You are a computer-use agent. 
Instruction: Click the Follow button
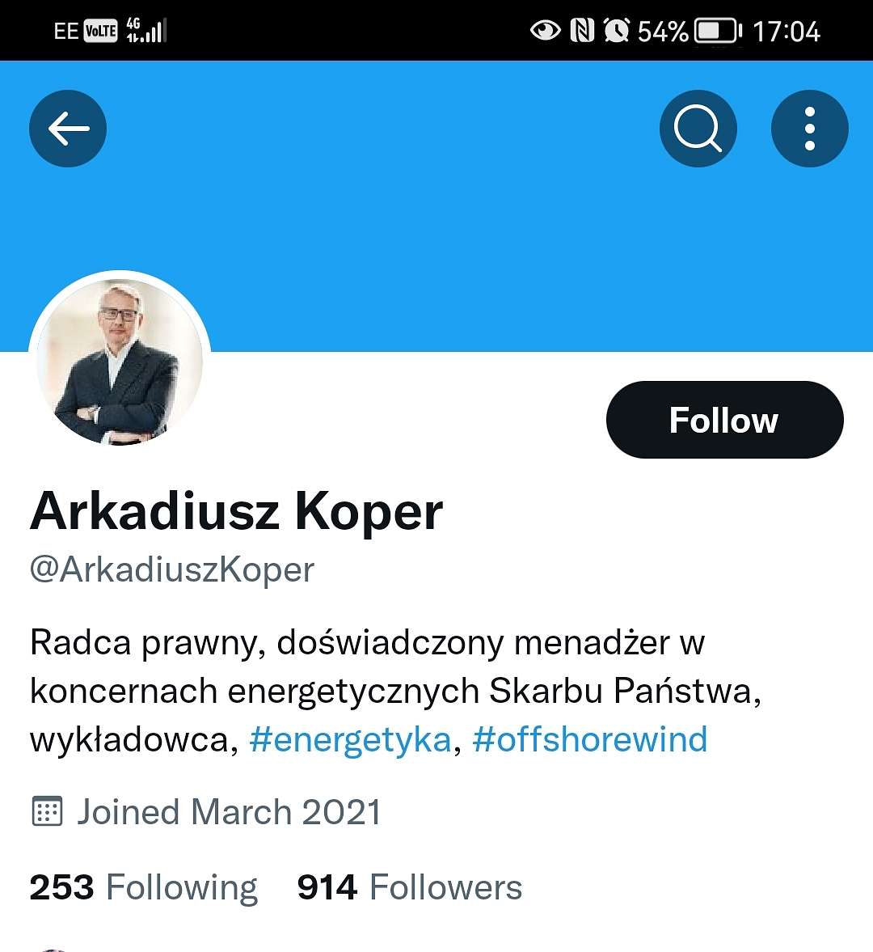click(x=724, y=420)
